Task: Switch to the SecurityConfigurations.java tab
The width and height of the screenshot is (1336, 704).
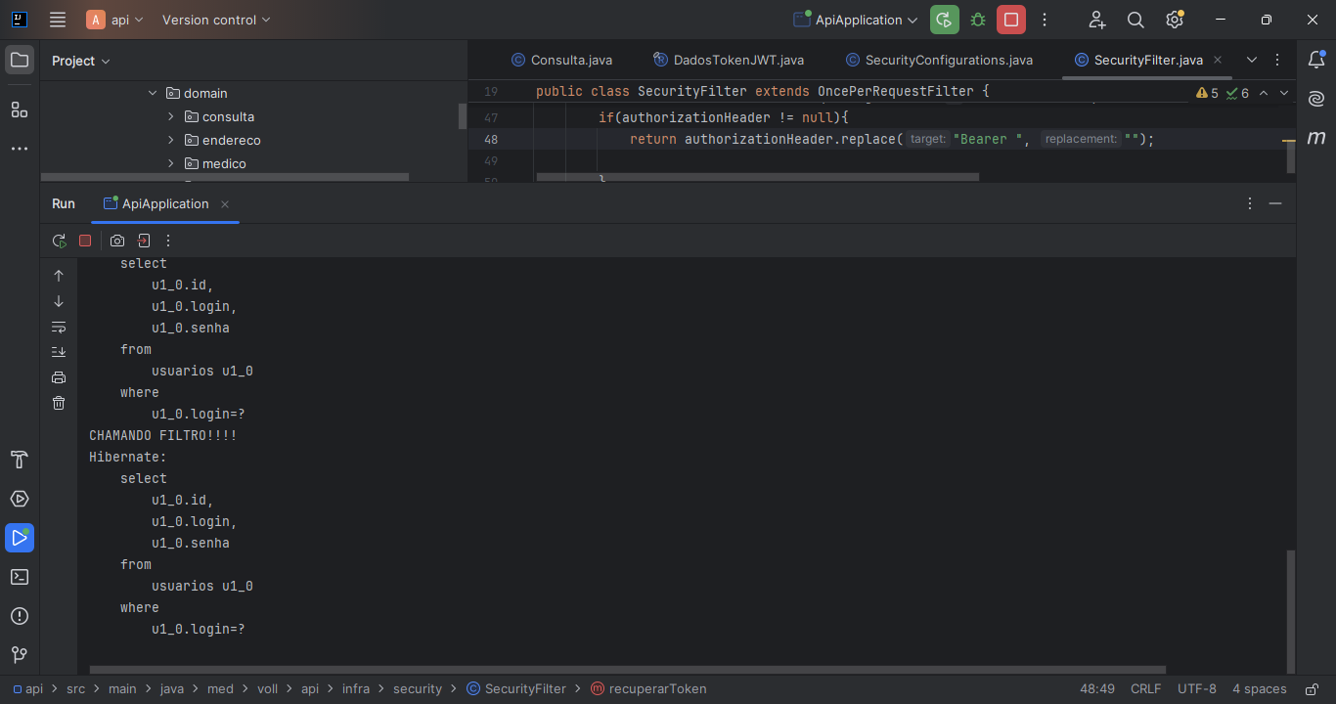Action: coord(939,60)
